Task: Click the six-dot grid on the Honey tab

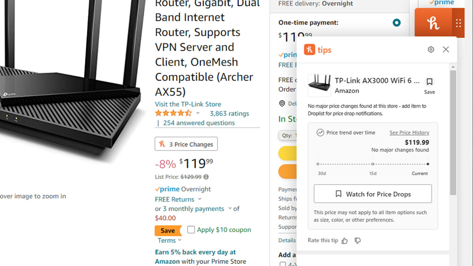Action: [x=459, y=22]
